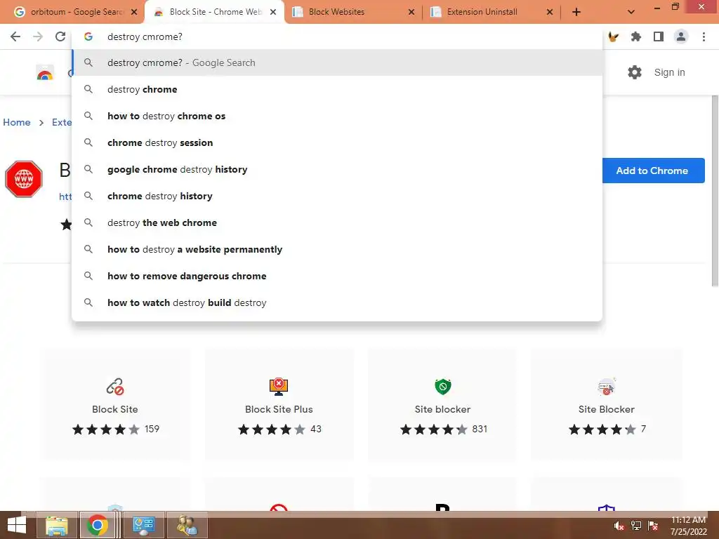Select 'destroy cmrome? - Google Search' suggestion
This screenshot has width=719, height=539.
337,62
